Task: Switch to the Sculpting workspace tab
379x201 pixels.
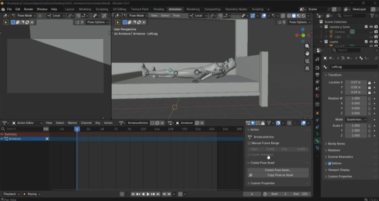Action: [x=102, y=9]
